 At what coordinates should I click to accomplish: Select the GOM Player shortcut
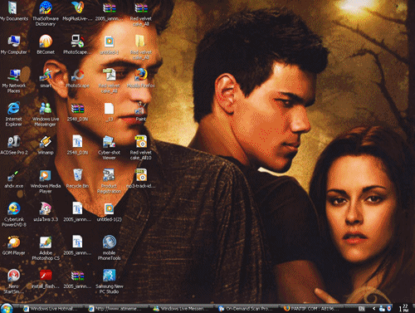[x=13, y=246]
